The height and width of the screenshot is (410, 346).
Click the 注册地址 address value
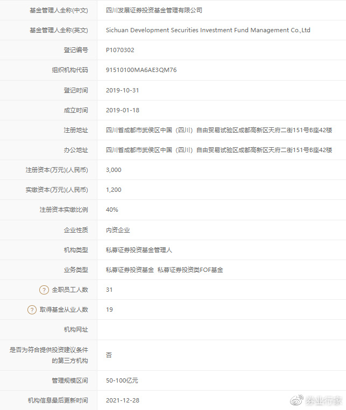click(219, 130)
